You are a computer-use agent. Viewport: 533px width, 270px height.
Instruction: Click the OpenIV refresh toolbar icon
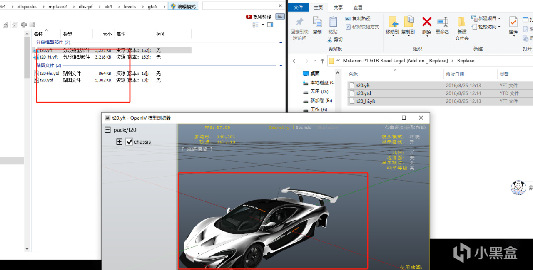point(5,25)
